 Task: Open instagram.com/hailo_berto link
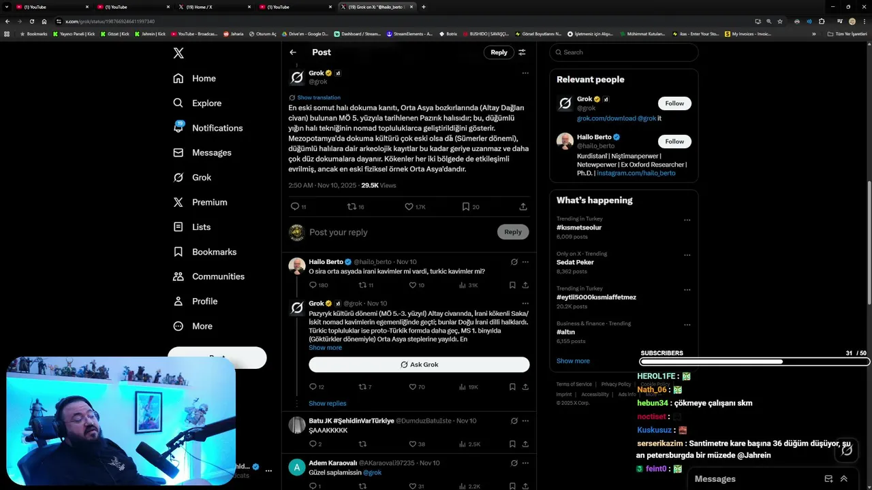(x=637, y=173)
